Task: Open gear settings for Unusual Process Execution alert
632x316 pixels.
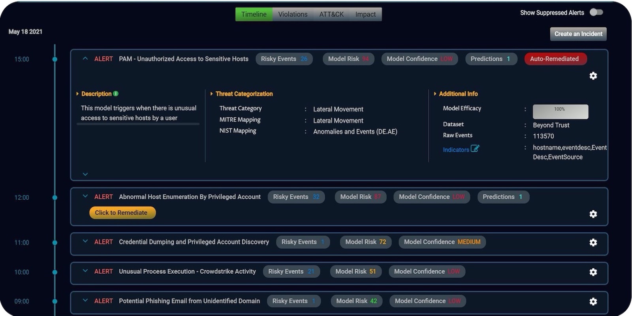Action: tap(593, 272)
